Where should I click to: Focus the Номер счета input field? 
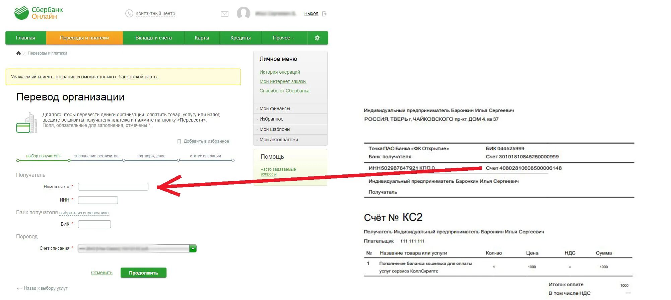click(113, 187)
